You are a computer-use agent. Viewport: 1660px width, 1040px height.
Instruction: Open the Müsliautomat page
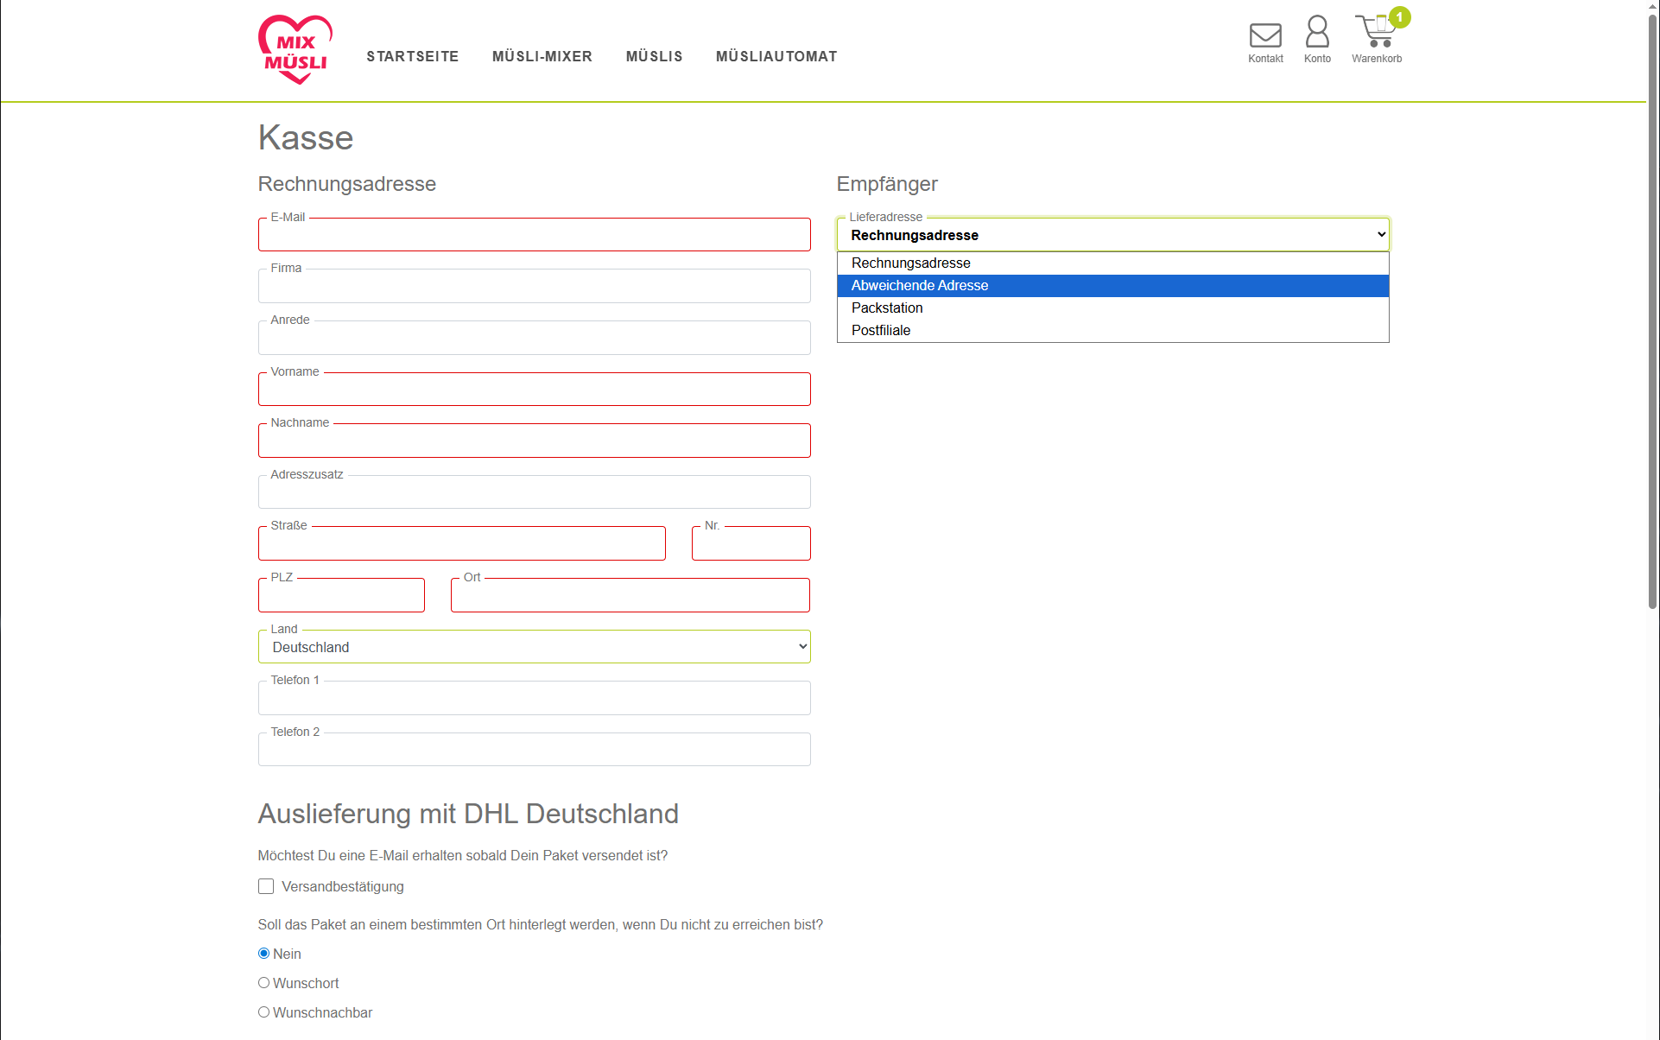coord(776,56)
